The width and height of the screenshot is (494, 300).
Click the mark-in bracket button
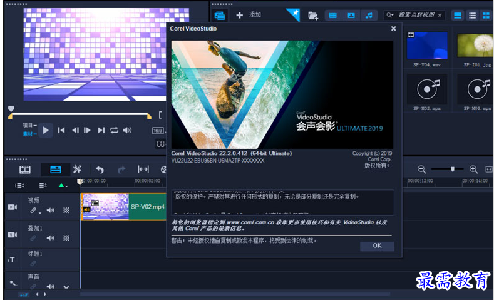(160, 115)
